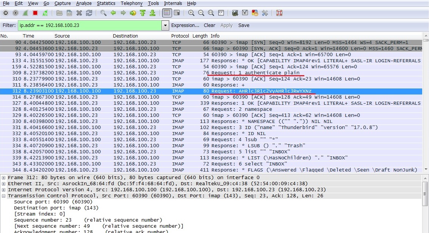Sort by the Protocol column header
This screenshot has height=233, width=429.
coord(180,36)
